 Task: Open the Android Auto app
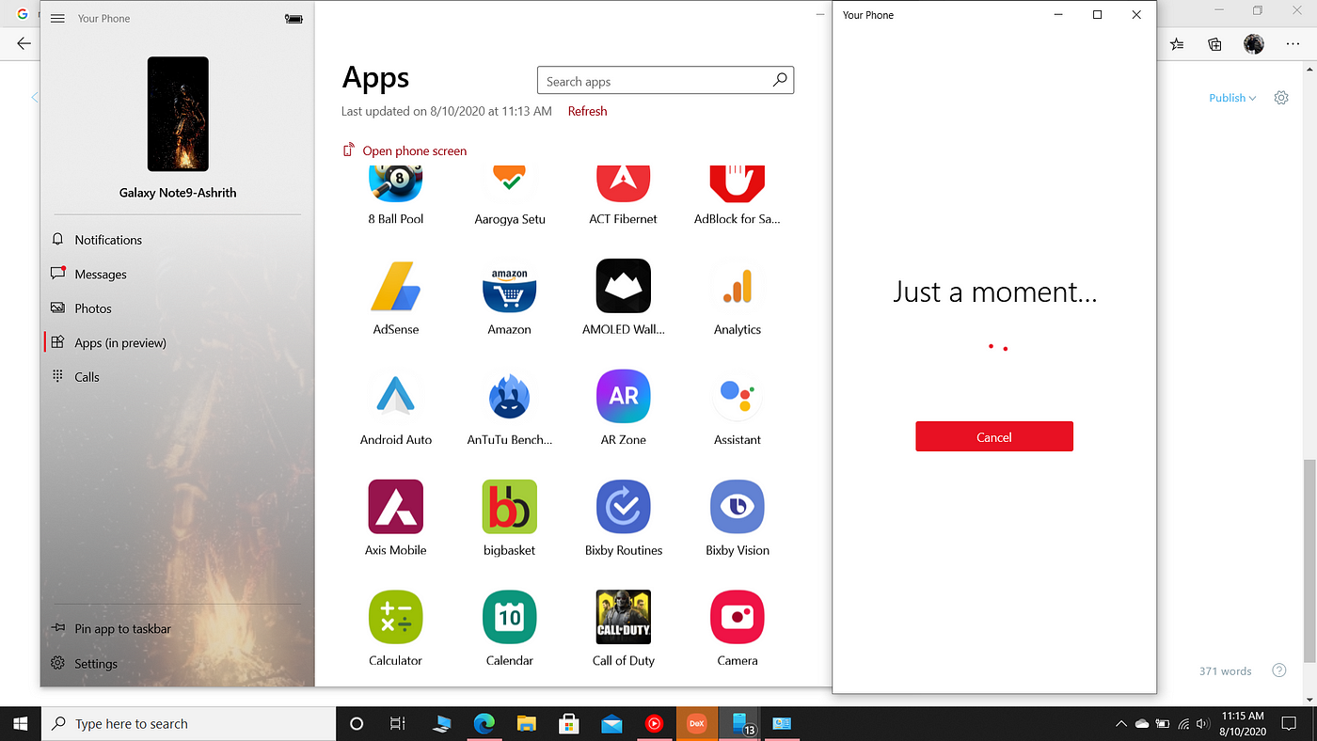(395, 396)
